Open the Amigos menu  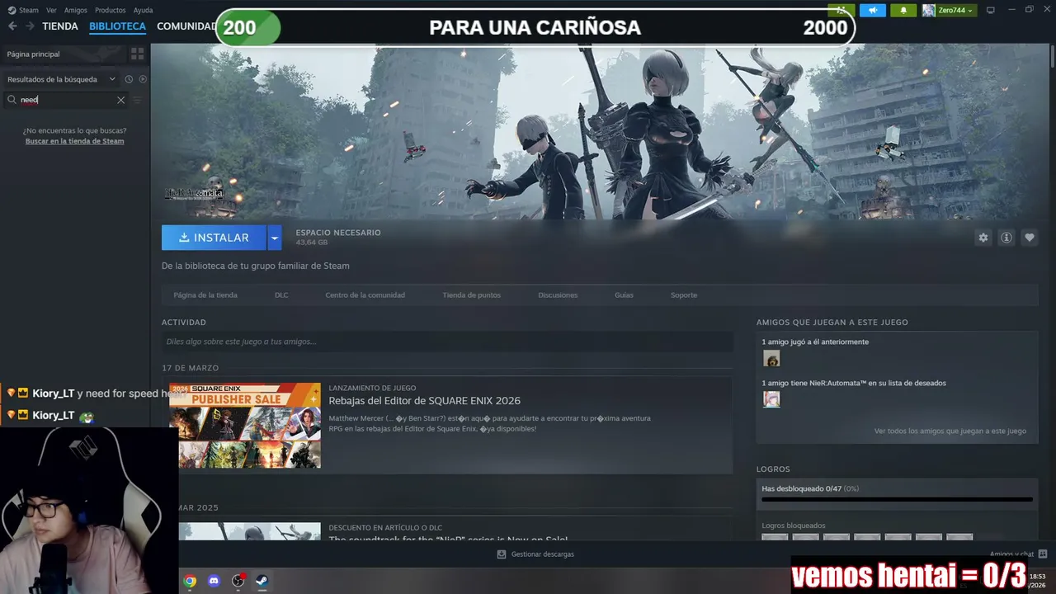tap(76, 10)
